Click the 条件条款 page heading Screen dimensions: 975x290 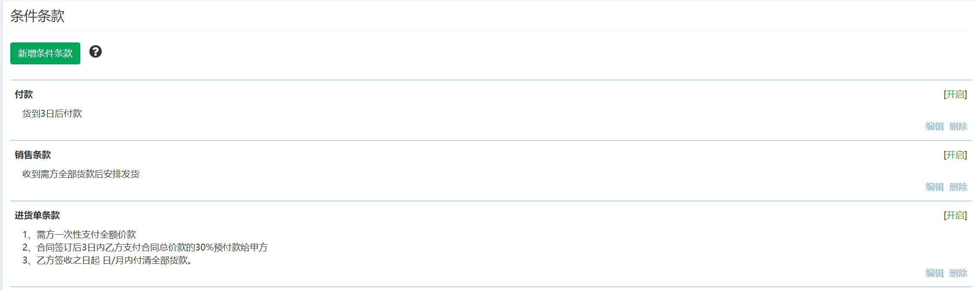click(37, 16)
